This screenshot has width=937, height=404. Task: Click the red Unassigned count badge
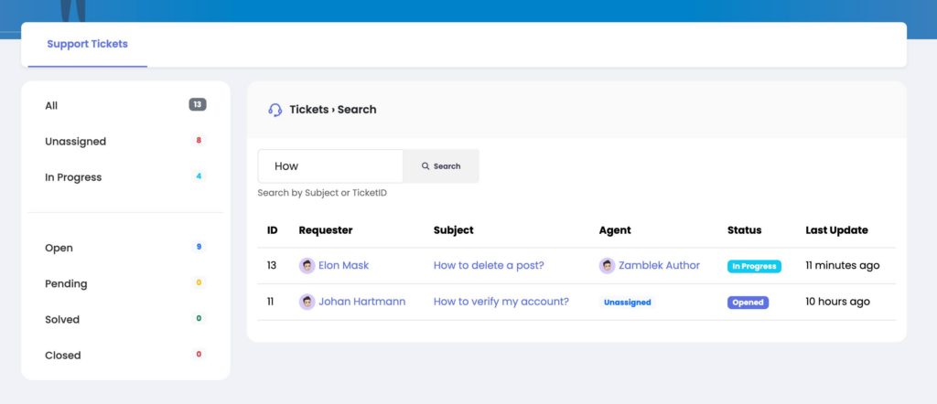click(199, 141)
